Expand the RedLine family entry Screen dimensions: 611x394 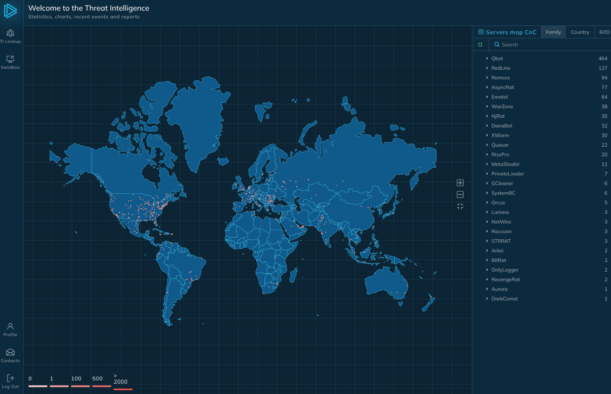pyautogui.click(x=487, y=68)
